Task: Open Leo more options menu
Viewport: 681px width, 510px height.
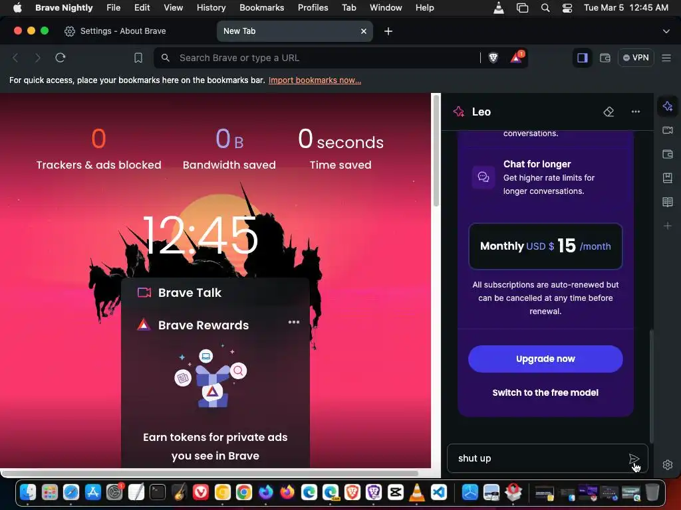Action: (635, 112)
